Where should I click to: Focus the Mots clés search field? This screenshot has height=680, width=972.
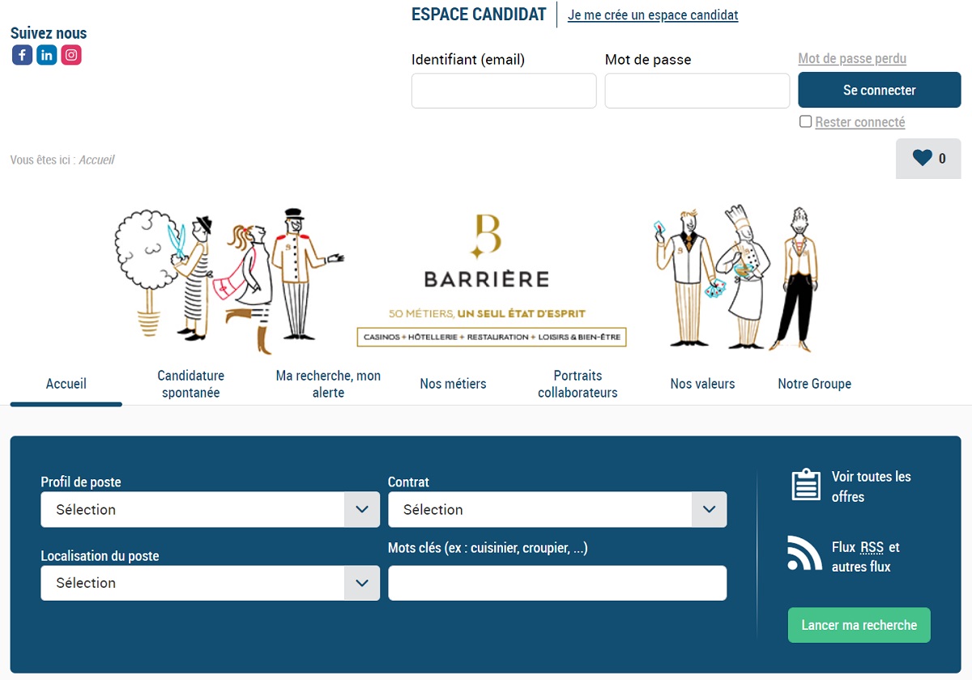(x=557, y=583)
